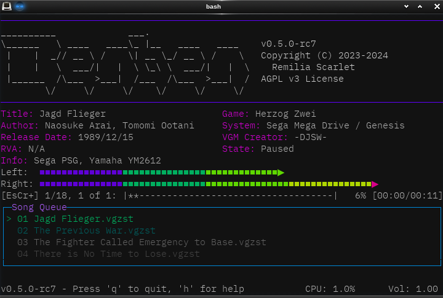Viewport: 443px width, 298px height.
Task: Click the release date '1989/12/15'
Action: pyautogui.click(x=106, y=137)
